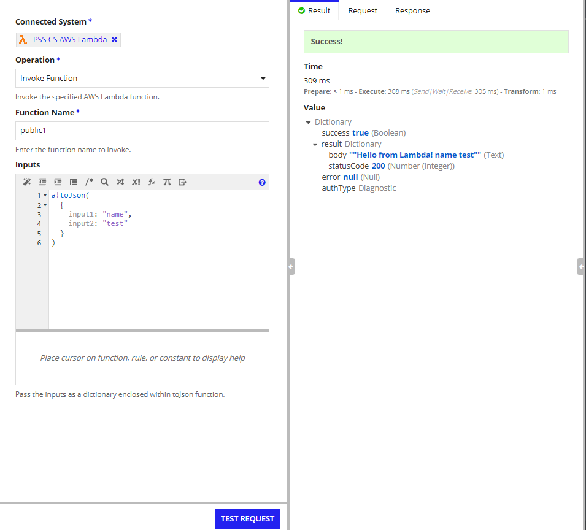The height and width of the screenshot is (530, 586).
Task: Click the x! icon in editor toolbar
Action: (x=136, y=182)
